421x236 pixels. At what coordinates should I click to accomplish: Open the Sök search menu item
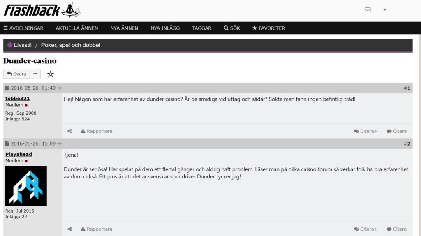tap(232, 28)
